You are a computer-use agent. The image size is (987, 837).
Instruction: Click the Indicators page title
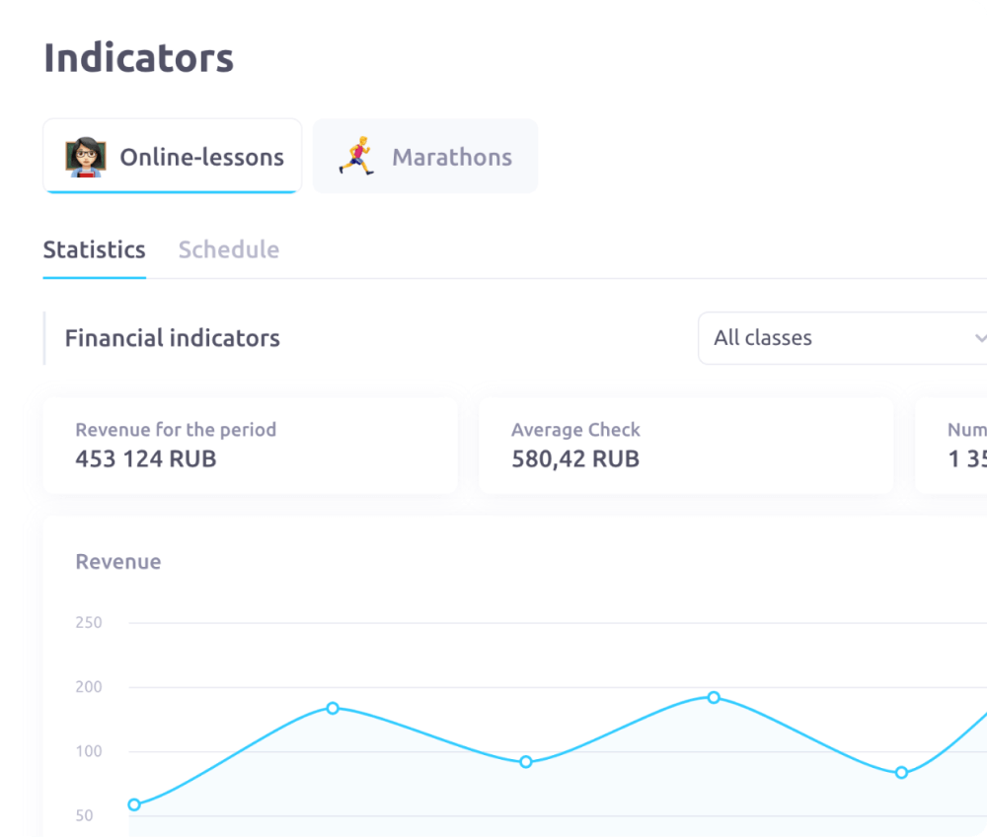click(138, 58)
